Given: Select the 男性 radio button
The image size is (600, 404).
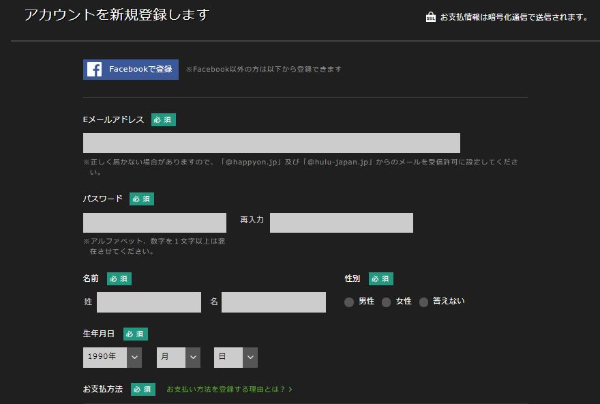Looking at the screenshot, I should (349, 302).
